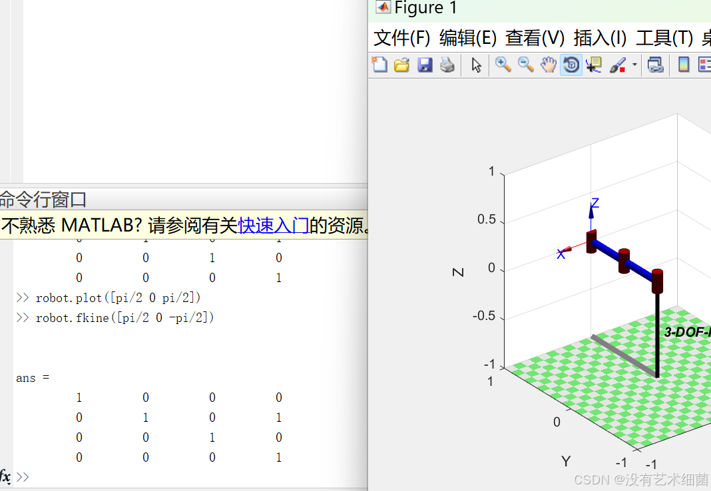The width and height of the screenshot is (711, 491).
Task: Open the 查看(V) menu in Figure 1
Action: point(535,38)
